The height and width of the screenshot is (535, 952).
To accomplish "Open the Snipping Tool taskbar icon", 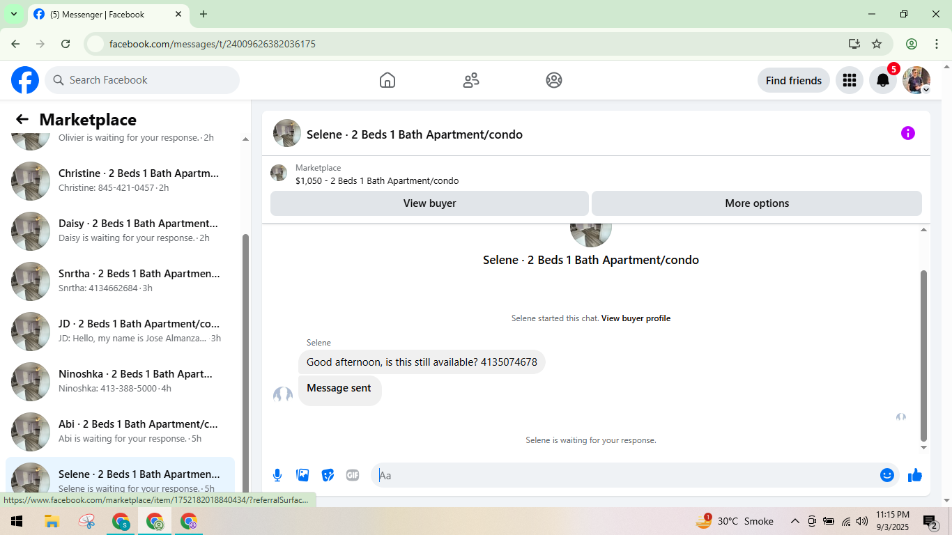I will tap(86, 521).
